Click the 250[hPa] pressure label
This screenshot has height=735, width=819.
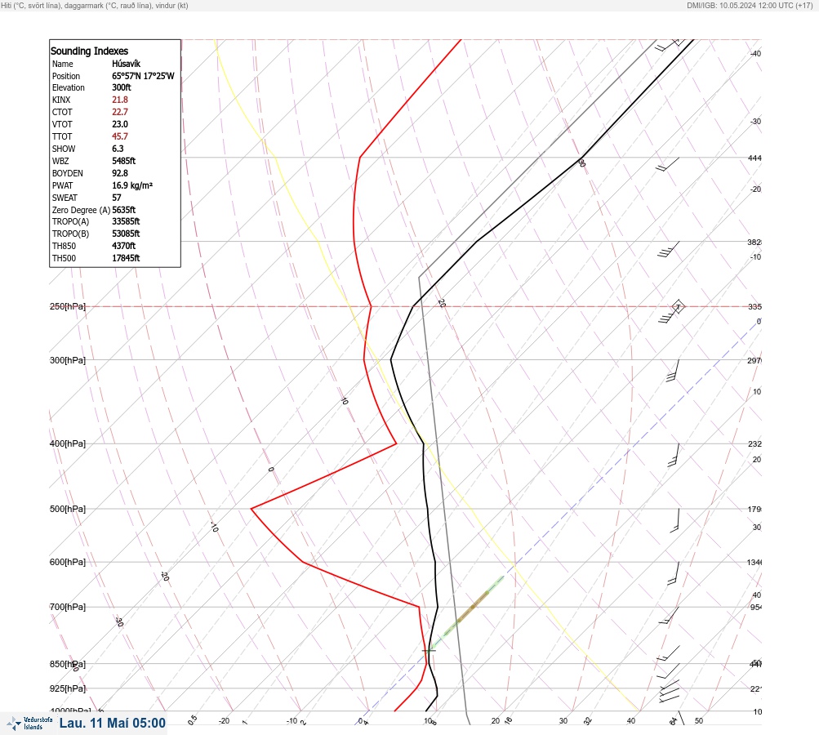pyautogui.click(x=68, y=306)
